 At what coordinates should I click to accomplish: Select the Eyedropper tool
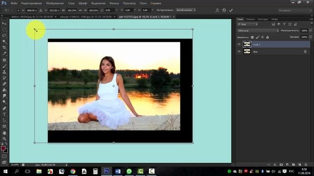[x=4, y=53]
